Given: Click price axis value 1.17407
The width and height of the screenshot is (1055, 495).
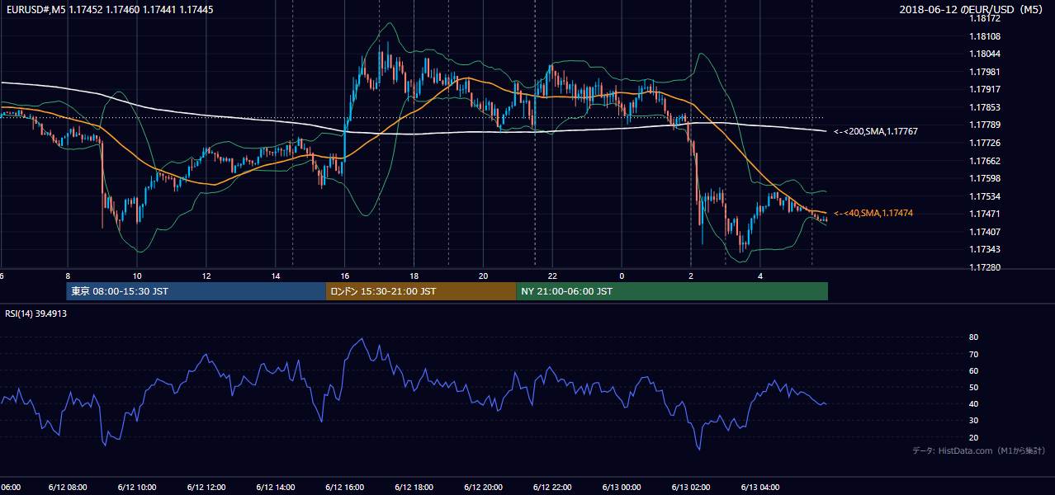Looking at the screenshot, I should (985, 232).
